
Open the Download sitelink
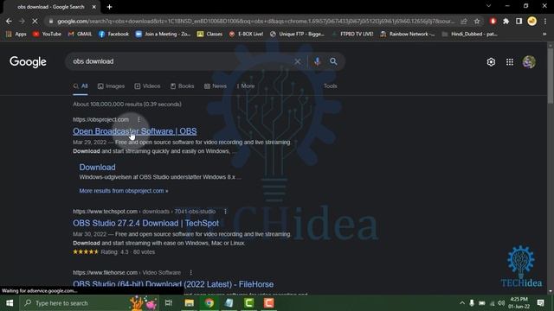[97, 167]
